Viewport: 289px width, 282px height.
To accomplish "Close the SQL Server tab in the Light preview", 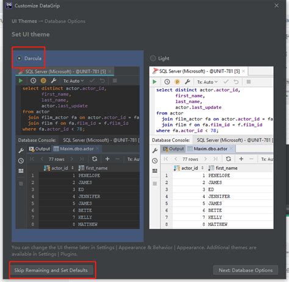I will tap(243, 71).
